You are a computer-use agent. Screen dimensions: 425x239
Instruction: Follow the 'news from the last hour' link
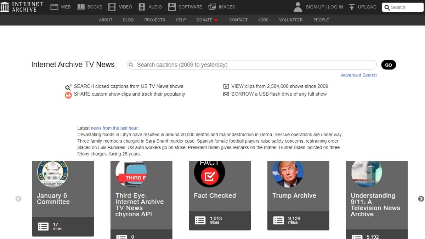pyautogui.click(x=114, y=128)
